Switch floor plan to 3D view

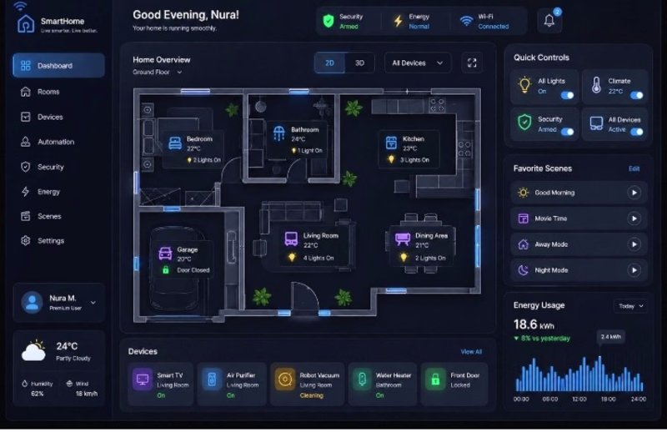[360, 63]
